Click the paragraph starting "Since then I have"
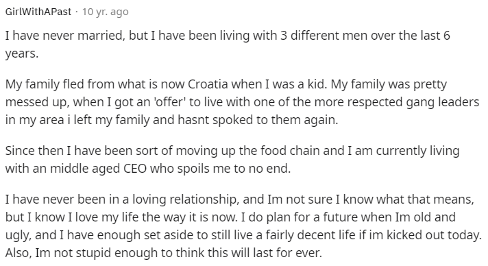The image size is (488, 266). [x=232, y=159]
